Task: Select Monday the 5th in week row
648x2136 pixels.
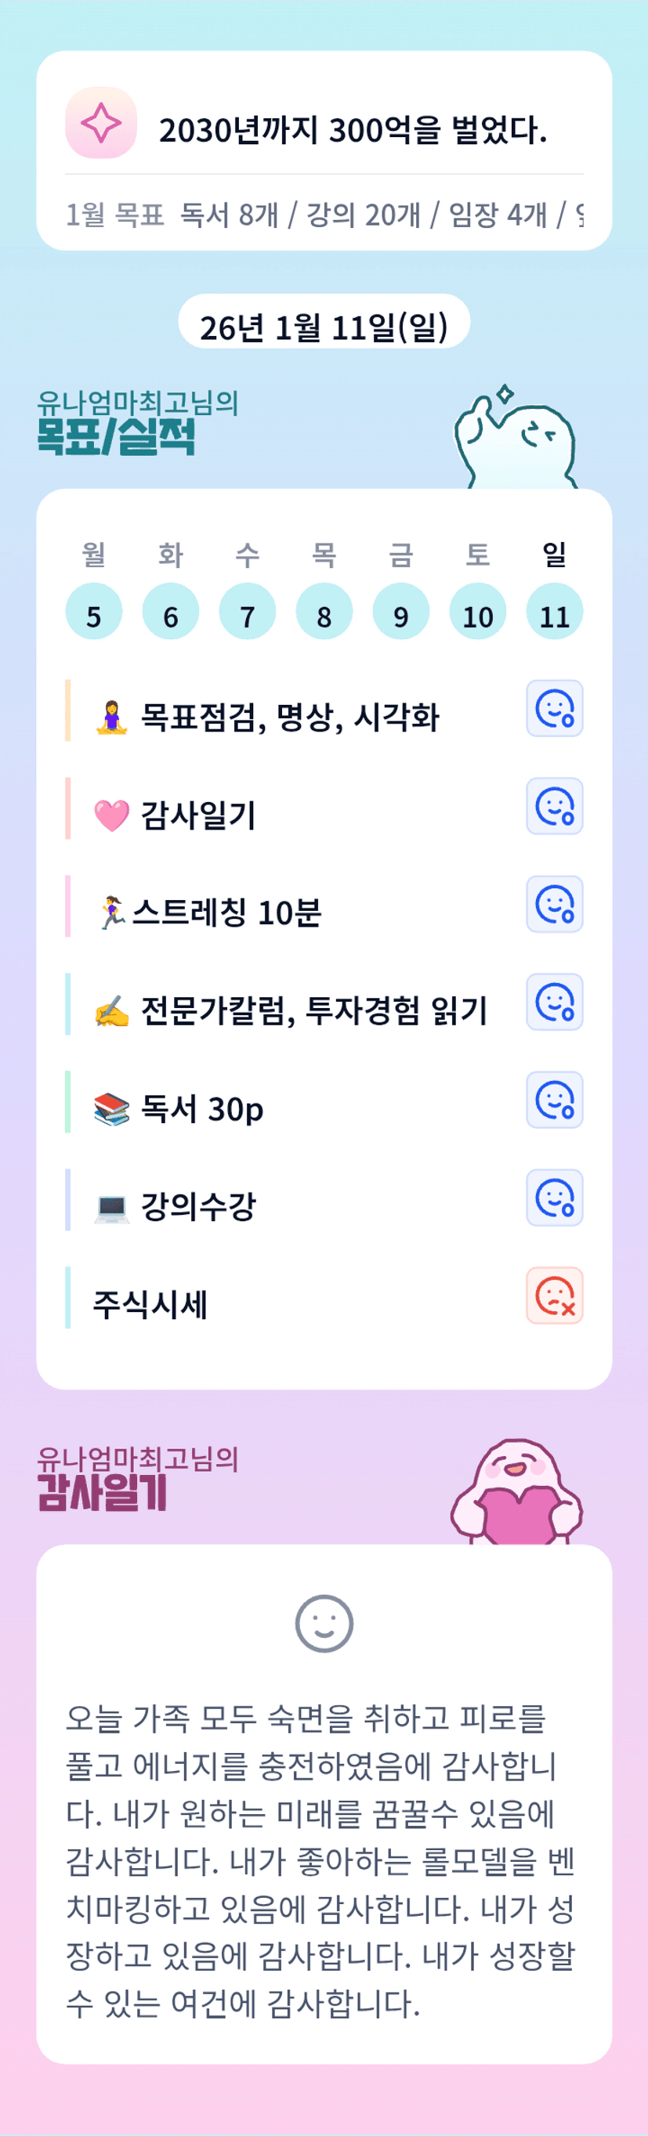Action: click(94, 611)
